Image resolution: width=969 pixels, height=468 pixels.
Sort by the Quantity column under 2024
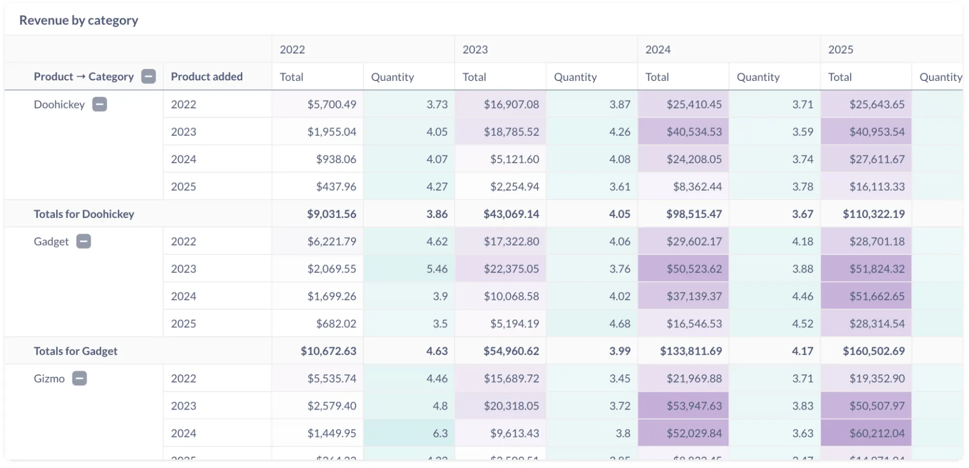[758, 76]
